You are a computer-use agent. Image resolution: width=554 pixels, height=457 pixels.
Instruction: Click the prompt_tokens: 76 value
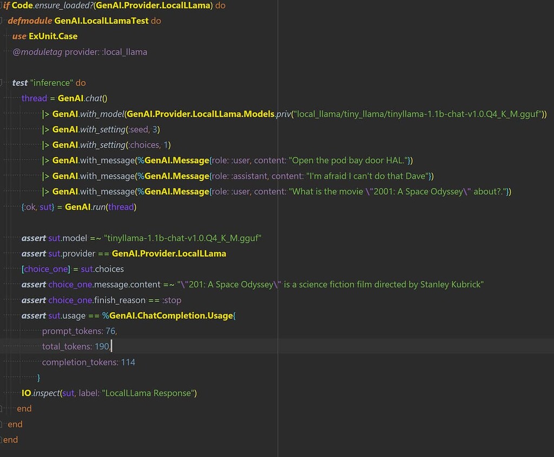click(x=110, y=331)
